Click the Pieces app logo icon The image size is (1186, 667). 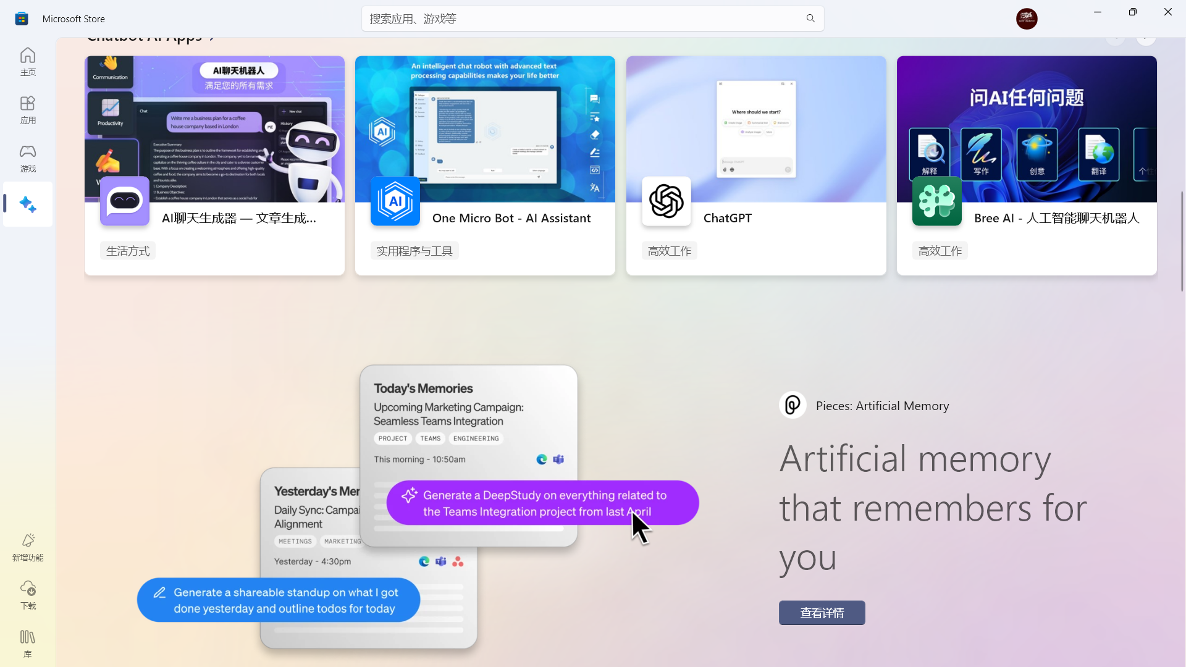pos(793,405)
